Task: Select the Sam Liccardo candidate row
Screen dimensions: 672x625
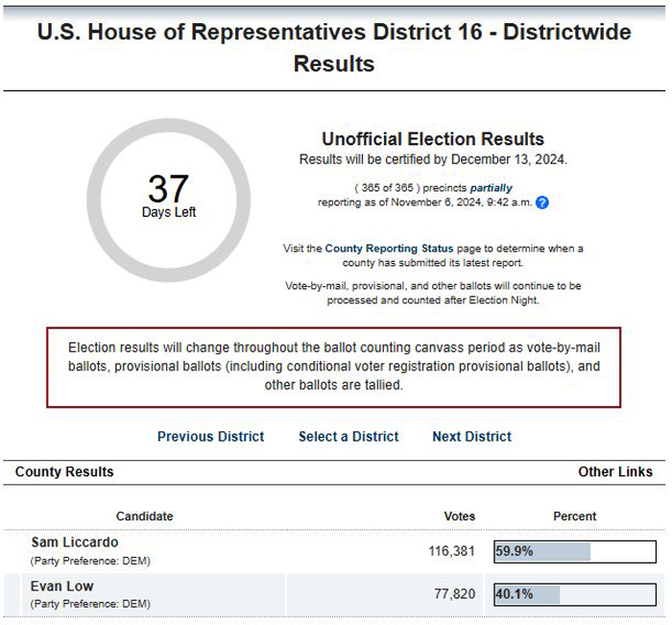Action: (334, 551)
